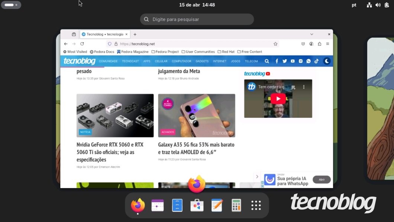Expand the Fedora Project bookmarks folder
This screenshot has width=394, height=222.
(165, 52)
